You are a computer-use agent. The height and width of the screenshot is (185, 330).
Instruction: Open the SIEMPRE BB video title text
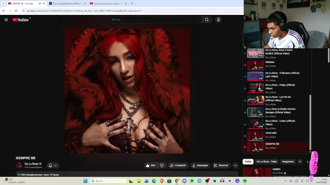26,158
